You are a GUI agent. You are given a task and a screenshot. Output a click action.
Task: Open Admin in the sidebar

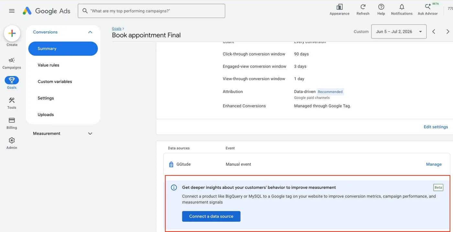pos(12,143)
